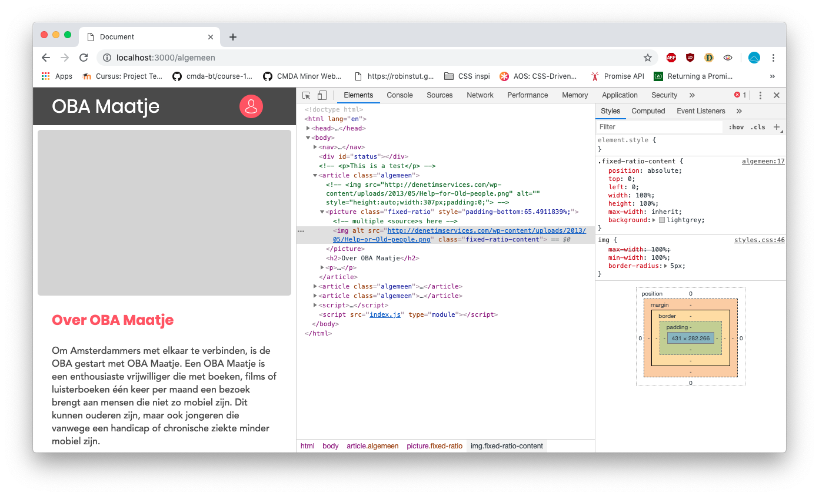Open the uBlock Origin extension icon
This screenshot has width=819, height=496.
[x=690, y=58]
